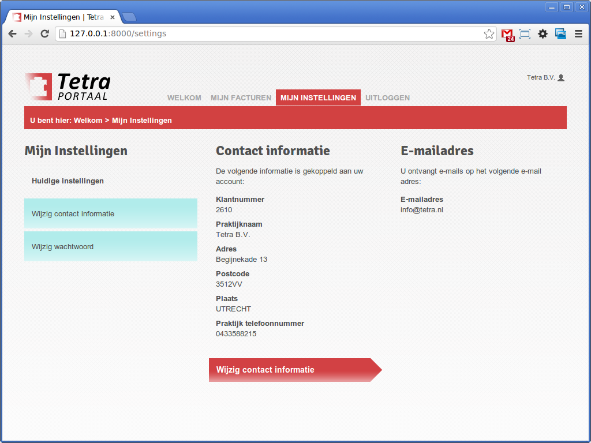Open the gear extension icon
The width and height of the screenshot is (591, 443).
point(543,34)
